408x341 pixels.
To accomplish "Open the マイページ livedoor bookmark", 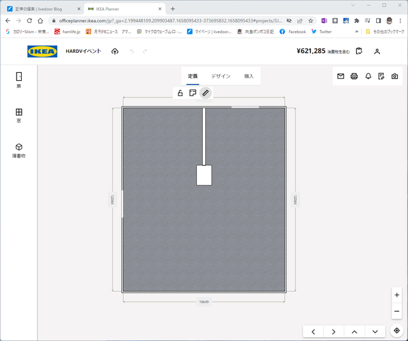I will pyautogui.click(x=209, y=31).
